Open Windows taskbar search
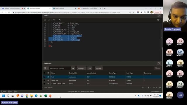Image resolution: width=187 pixels, height=105 pixels. 8,96
